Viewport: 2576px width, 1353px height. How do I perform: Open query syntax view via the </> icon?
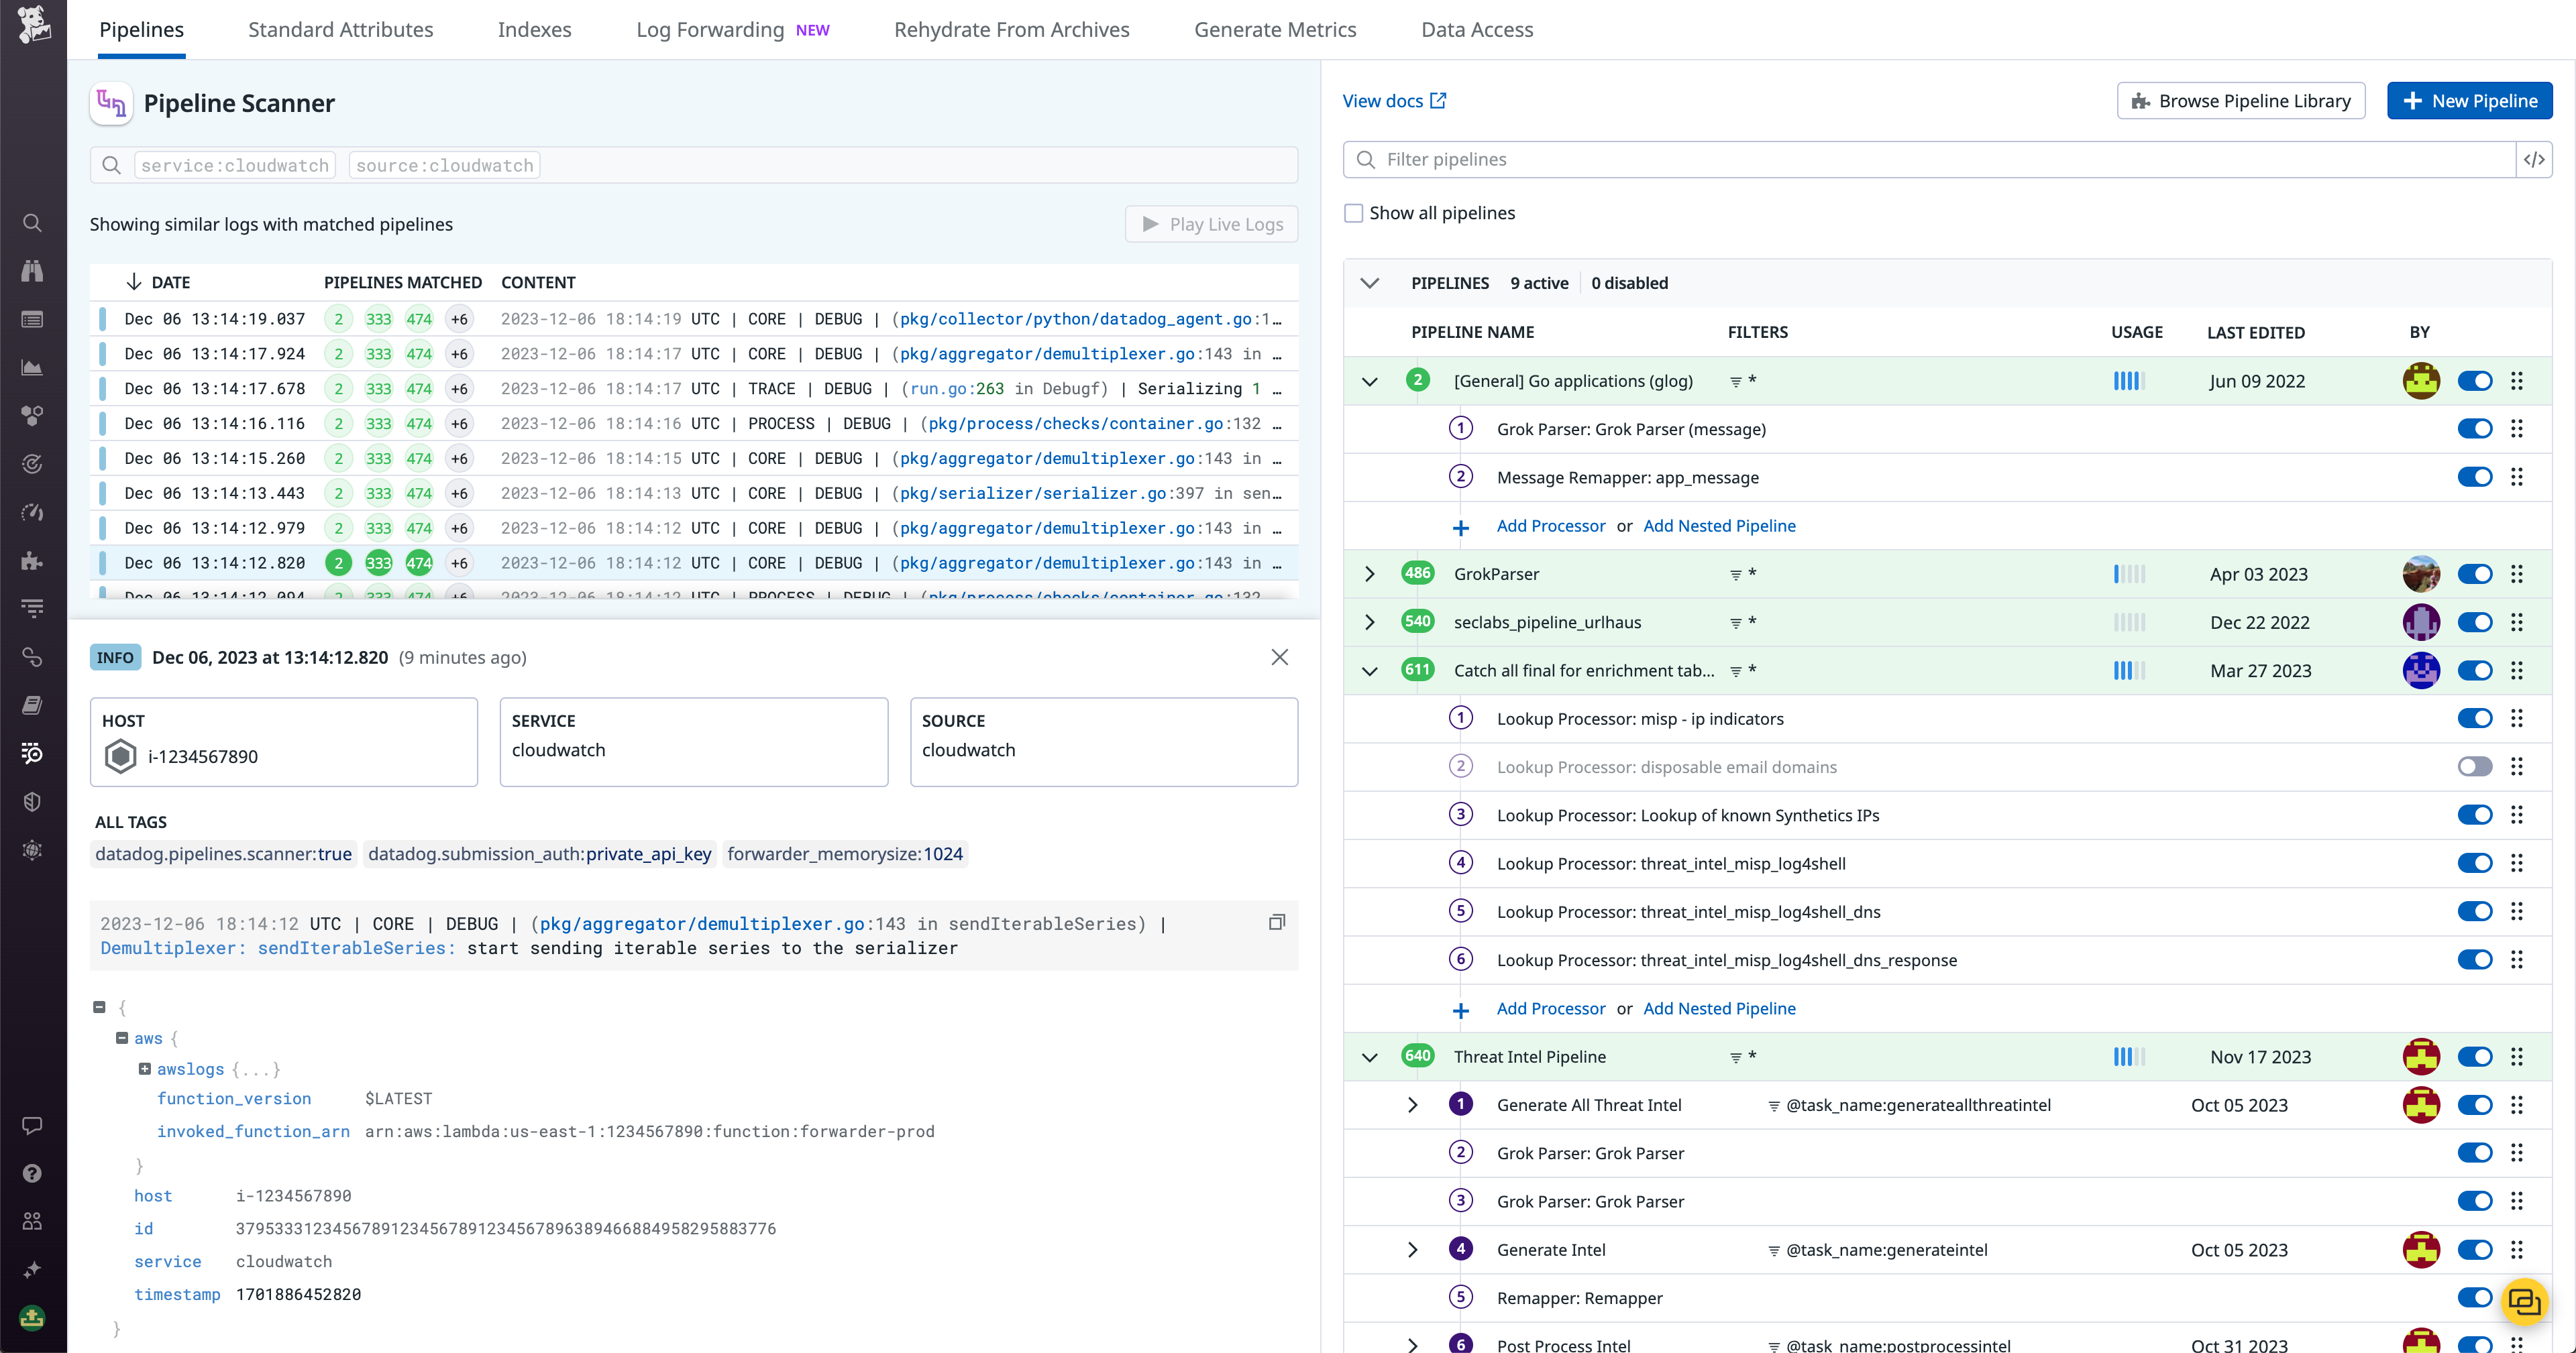click(x=2536, y=158)
